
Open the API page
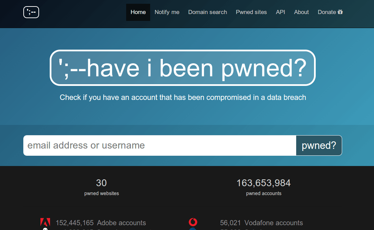click(280, 12)
